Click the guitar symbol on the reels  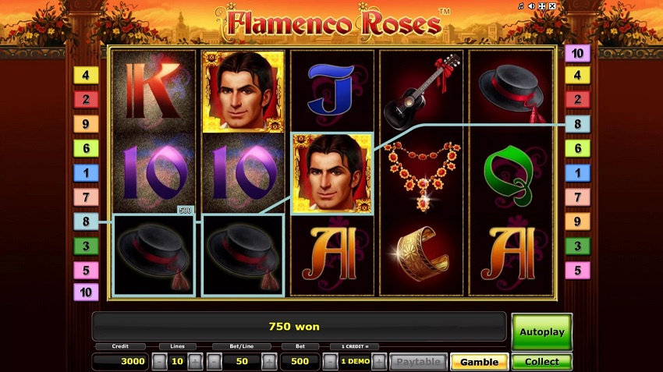421,91
